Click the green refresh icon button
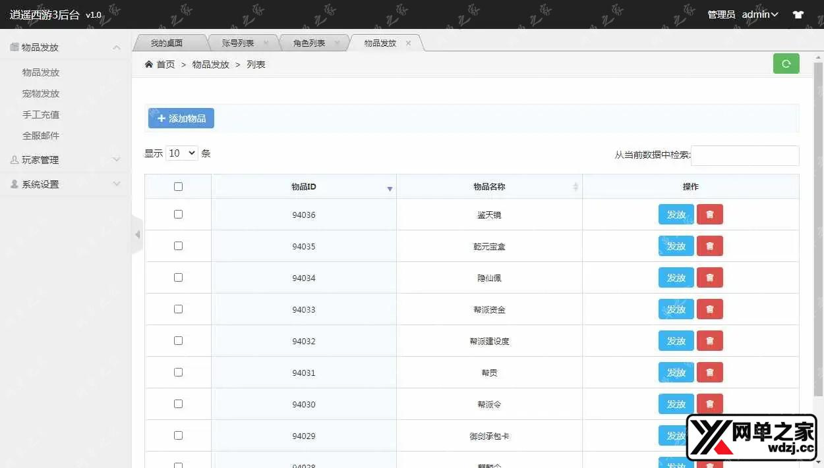The height and width of the screenshot is (468, 824). tap(786, 64)
